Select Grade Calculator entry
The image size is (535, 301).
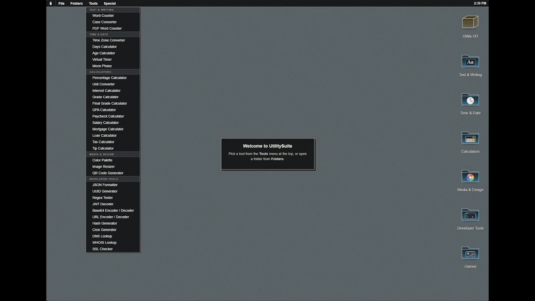(113, 97)
